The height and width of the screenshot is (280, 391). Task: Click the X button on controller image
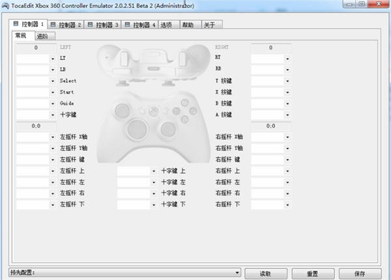(x=177, y=111)
